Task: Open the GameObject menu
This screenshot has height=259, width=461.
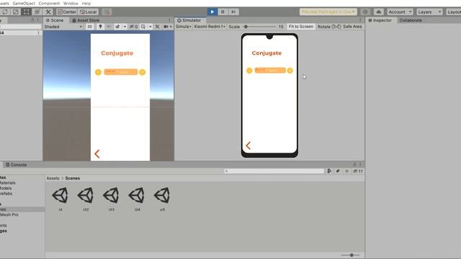Action: [24, 3]
